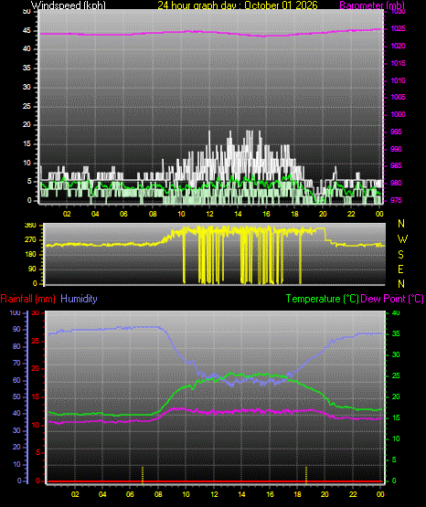Click yellow dotted marker near hour 07

(143, 475)
